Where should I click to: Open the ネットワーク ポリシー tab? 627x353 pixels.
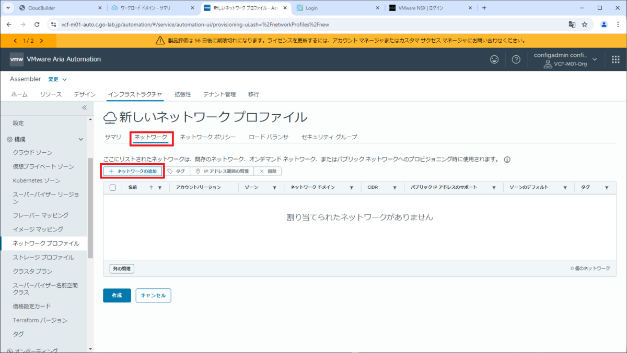pos(208,137)
